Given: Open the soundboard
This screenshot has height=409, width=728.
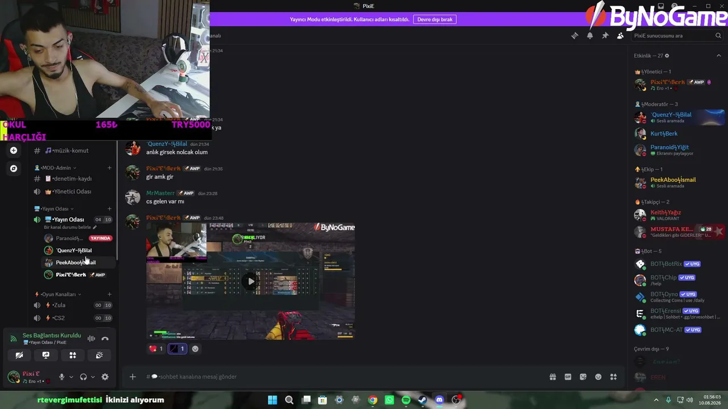Looking at the screenshot, I should [99, 355].
